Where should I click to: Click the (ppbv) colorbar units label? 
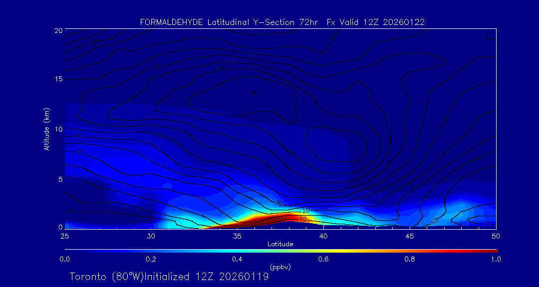tap(279, 267)
